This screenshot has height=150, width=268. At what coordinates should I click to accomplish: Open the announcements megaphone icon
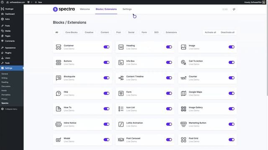(234, 9)
